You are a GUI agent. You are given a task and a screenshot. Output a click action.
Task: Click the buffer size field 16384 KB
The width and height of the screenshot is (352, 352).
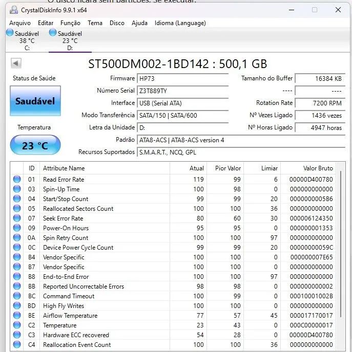pyautogui.click(x=320, y=79)
